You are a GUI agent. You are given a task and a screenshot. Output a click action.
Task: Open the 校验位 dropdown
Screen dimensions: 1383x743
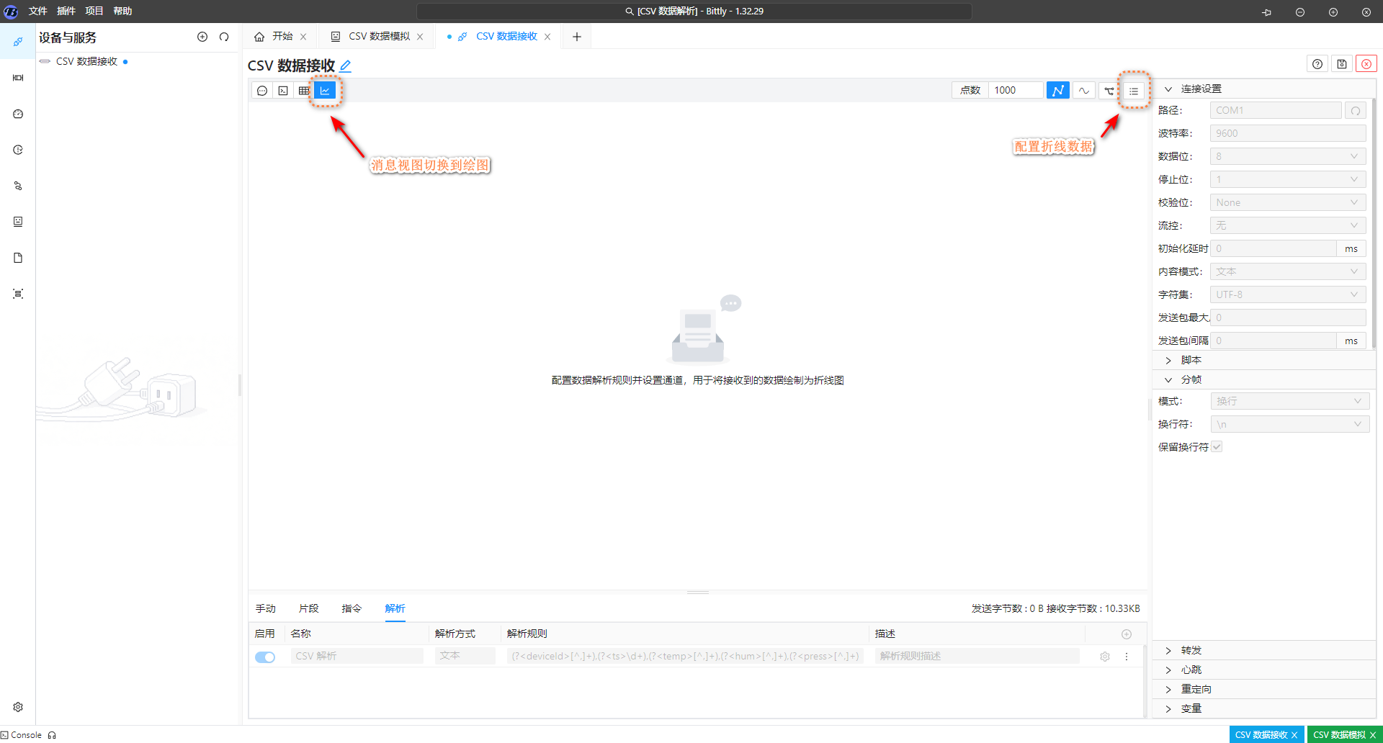pyautogui.click(x=1287, y=202)
